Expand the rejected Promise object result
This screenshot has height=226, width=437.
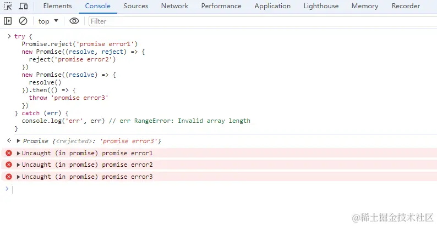pyautogui.click(x=18, y=141)
